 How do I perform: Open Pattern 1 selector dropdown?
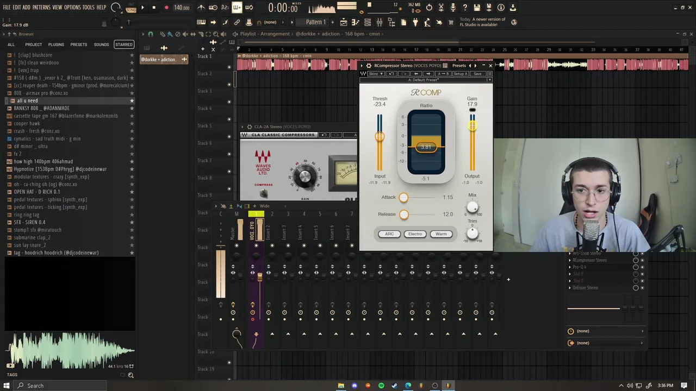tap(315, 22)
